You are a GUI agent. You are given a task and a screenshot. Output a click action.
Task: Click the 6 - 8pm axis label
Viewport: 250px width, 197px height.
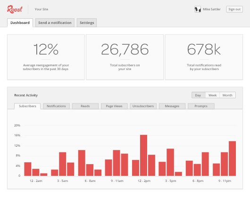[198, 181]
